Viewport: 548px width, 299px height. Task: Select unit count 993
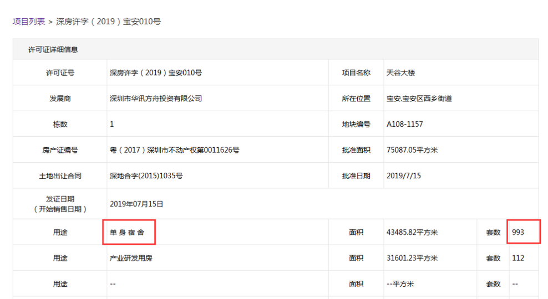coord(518,233)
